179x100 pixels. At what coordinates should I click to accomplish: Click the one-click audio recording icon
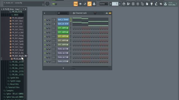pyautogui.click(x=161, y=4)
